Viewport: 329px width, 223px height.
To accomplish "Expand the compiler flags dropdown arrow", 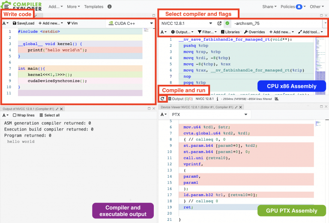I will click(326, 23).
